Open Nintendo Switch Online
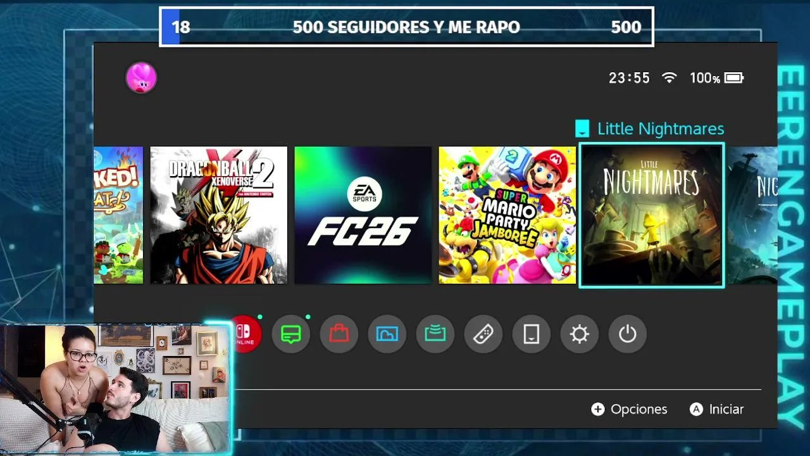Screen dimensions: 810x456 click(x=246, y=334)
